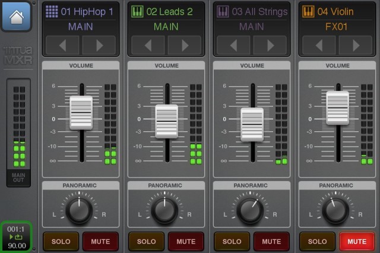Solo the 03 All Strings channel
380x253 pixels.
click(x=232, y=242)
